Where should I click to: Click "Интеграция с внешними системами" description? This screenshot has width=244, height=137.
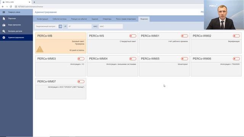tap(121, 64)
